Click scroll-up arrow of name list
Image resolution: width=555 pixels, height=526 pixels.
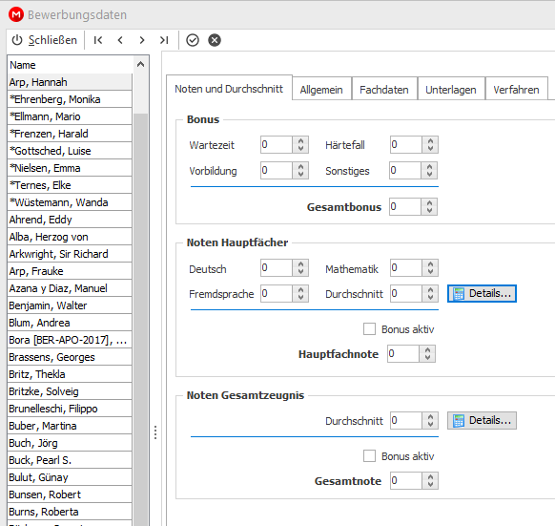[x=140, y=65]
